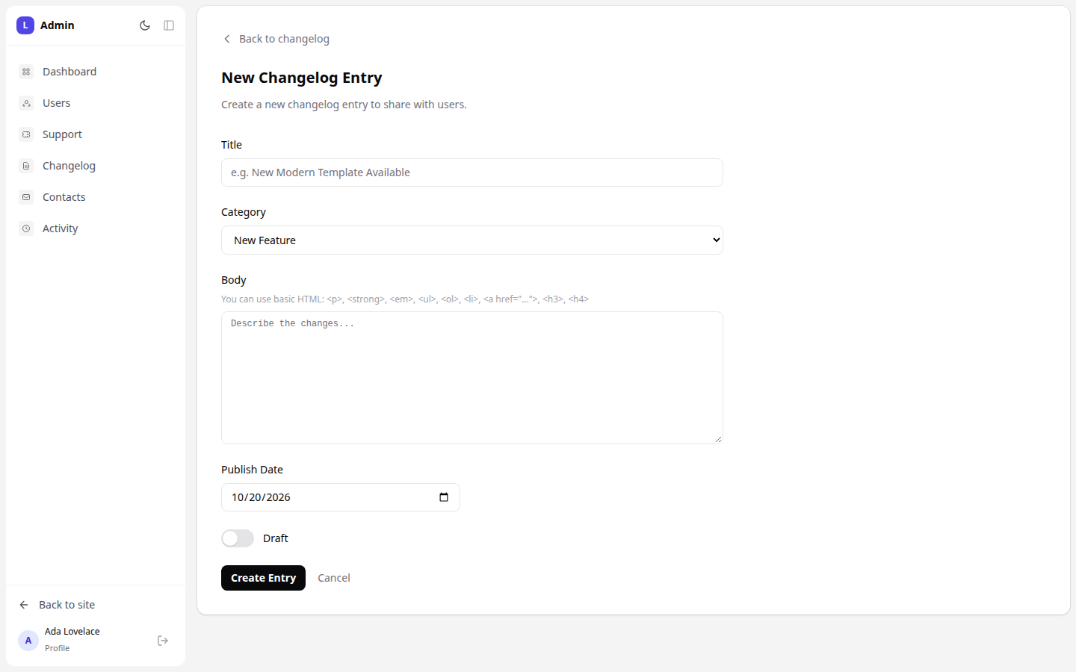The width and height of the screenshot is (1076, 672).
Task: Click the Users icon in sidebar
Action: 26,103
